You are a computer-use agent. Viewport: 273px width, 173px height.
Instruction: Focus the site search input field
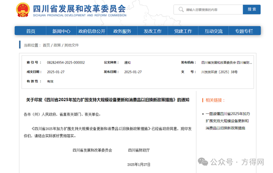(208, 10)
